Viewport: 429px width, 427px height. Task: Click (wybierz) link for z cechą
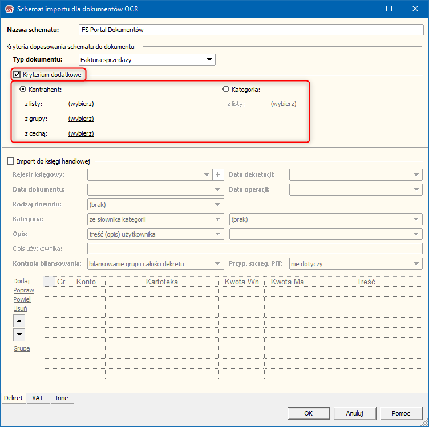(81, 133)
